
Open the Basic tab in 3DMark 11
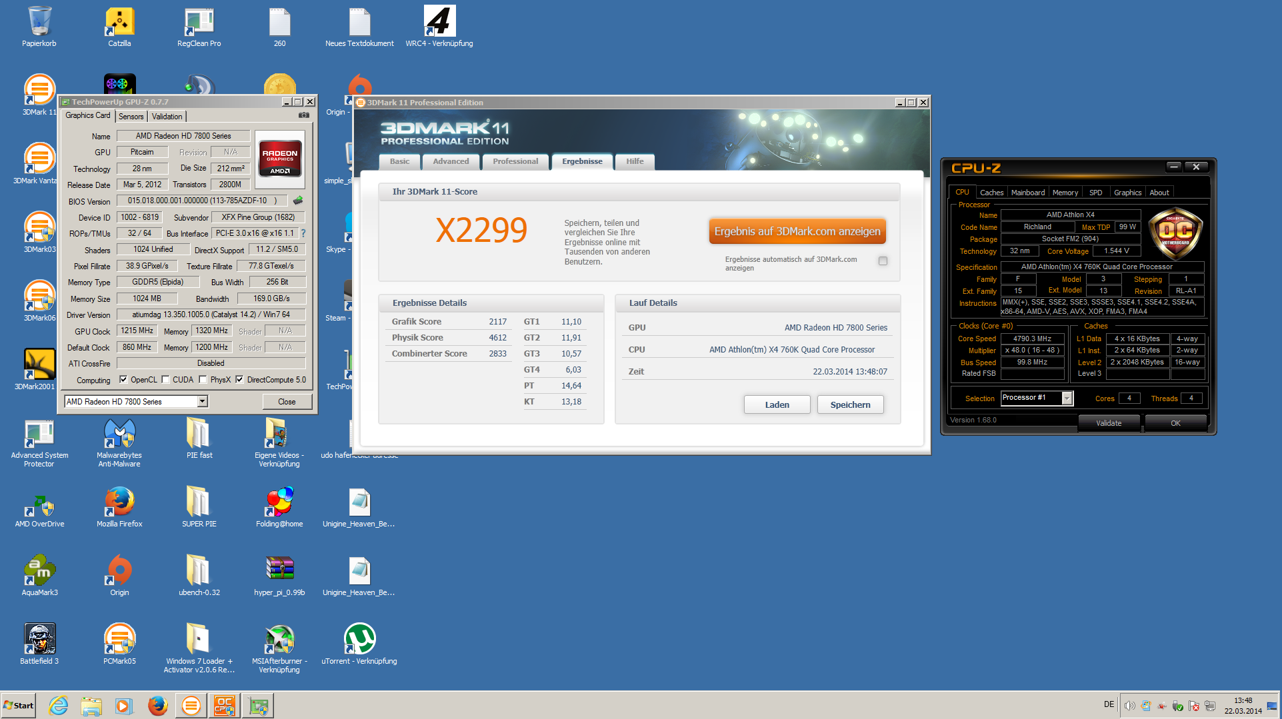400,161
